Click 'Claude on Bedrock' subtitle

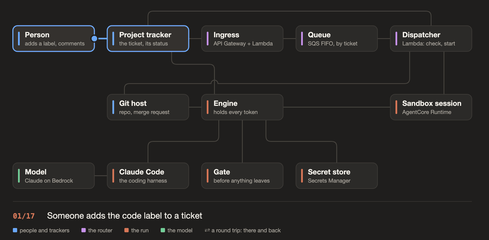49,181
